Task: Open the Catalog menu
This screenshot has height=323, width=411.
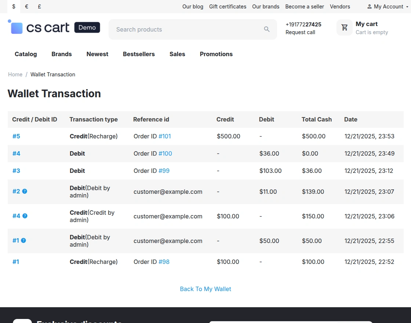Action: [x=26, y=54]
